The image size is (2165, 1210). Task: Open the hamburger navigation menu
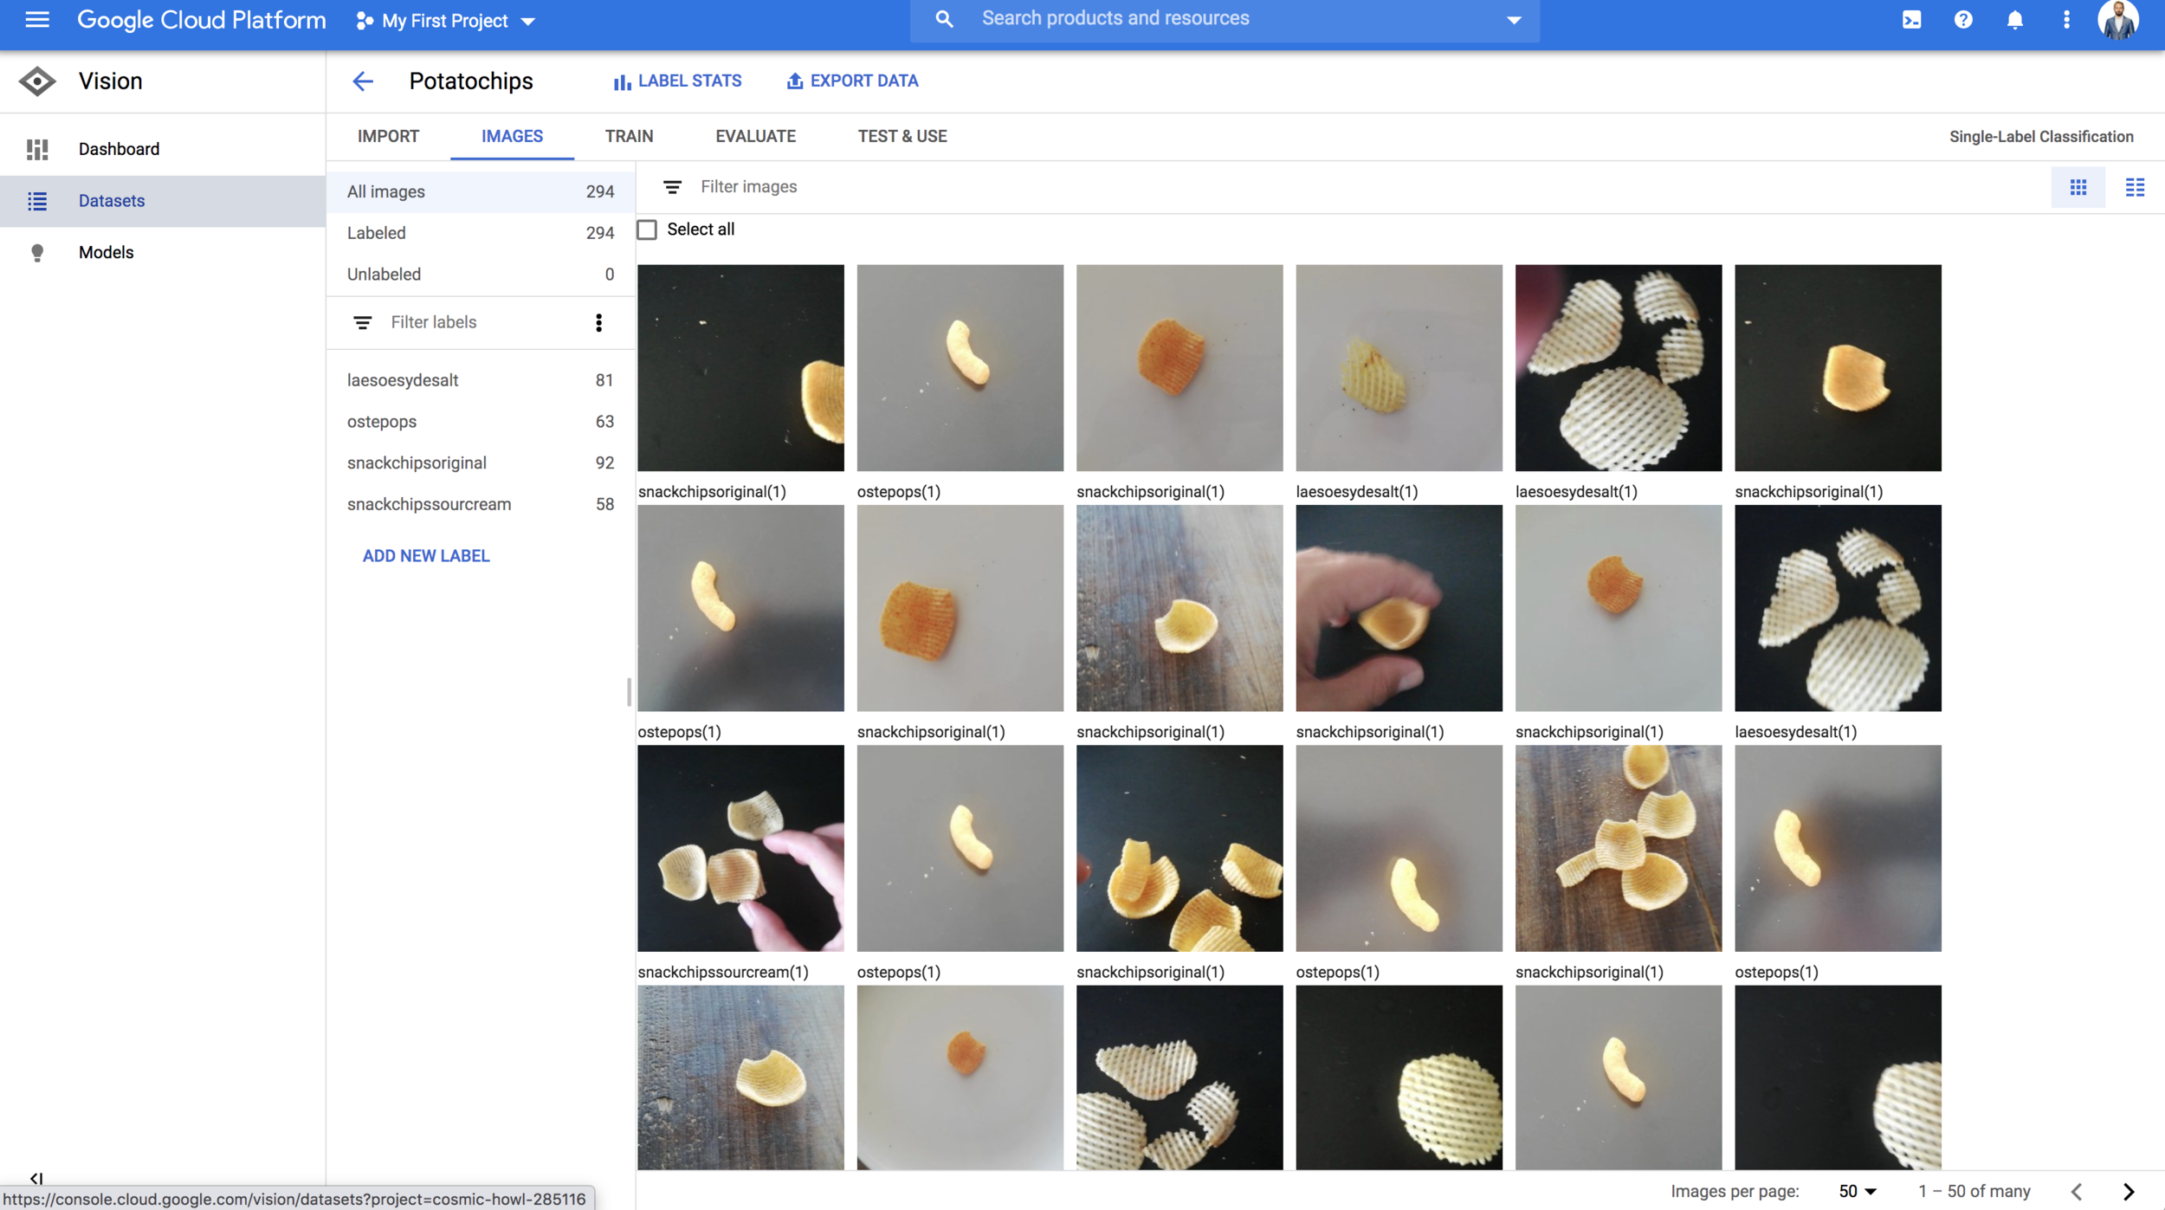tap(36, 19)
